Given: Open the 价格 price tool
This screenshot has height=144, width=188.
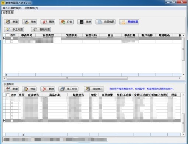Looking at the screenshot, I should tap(66, 22).
